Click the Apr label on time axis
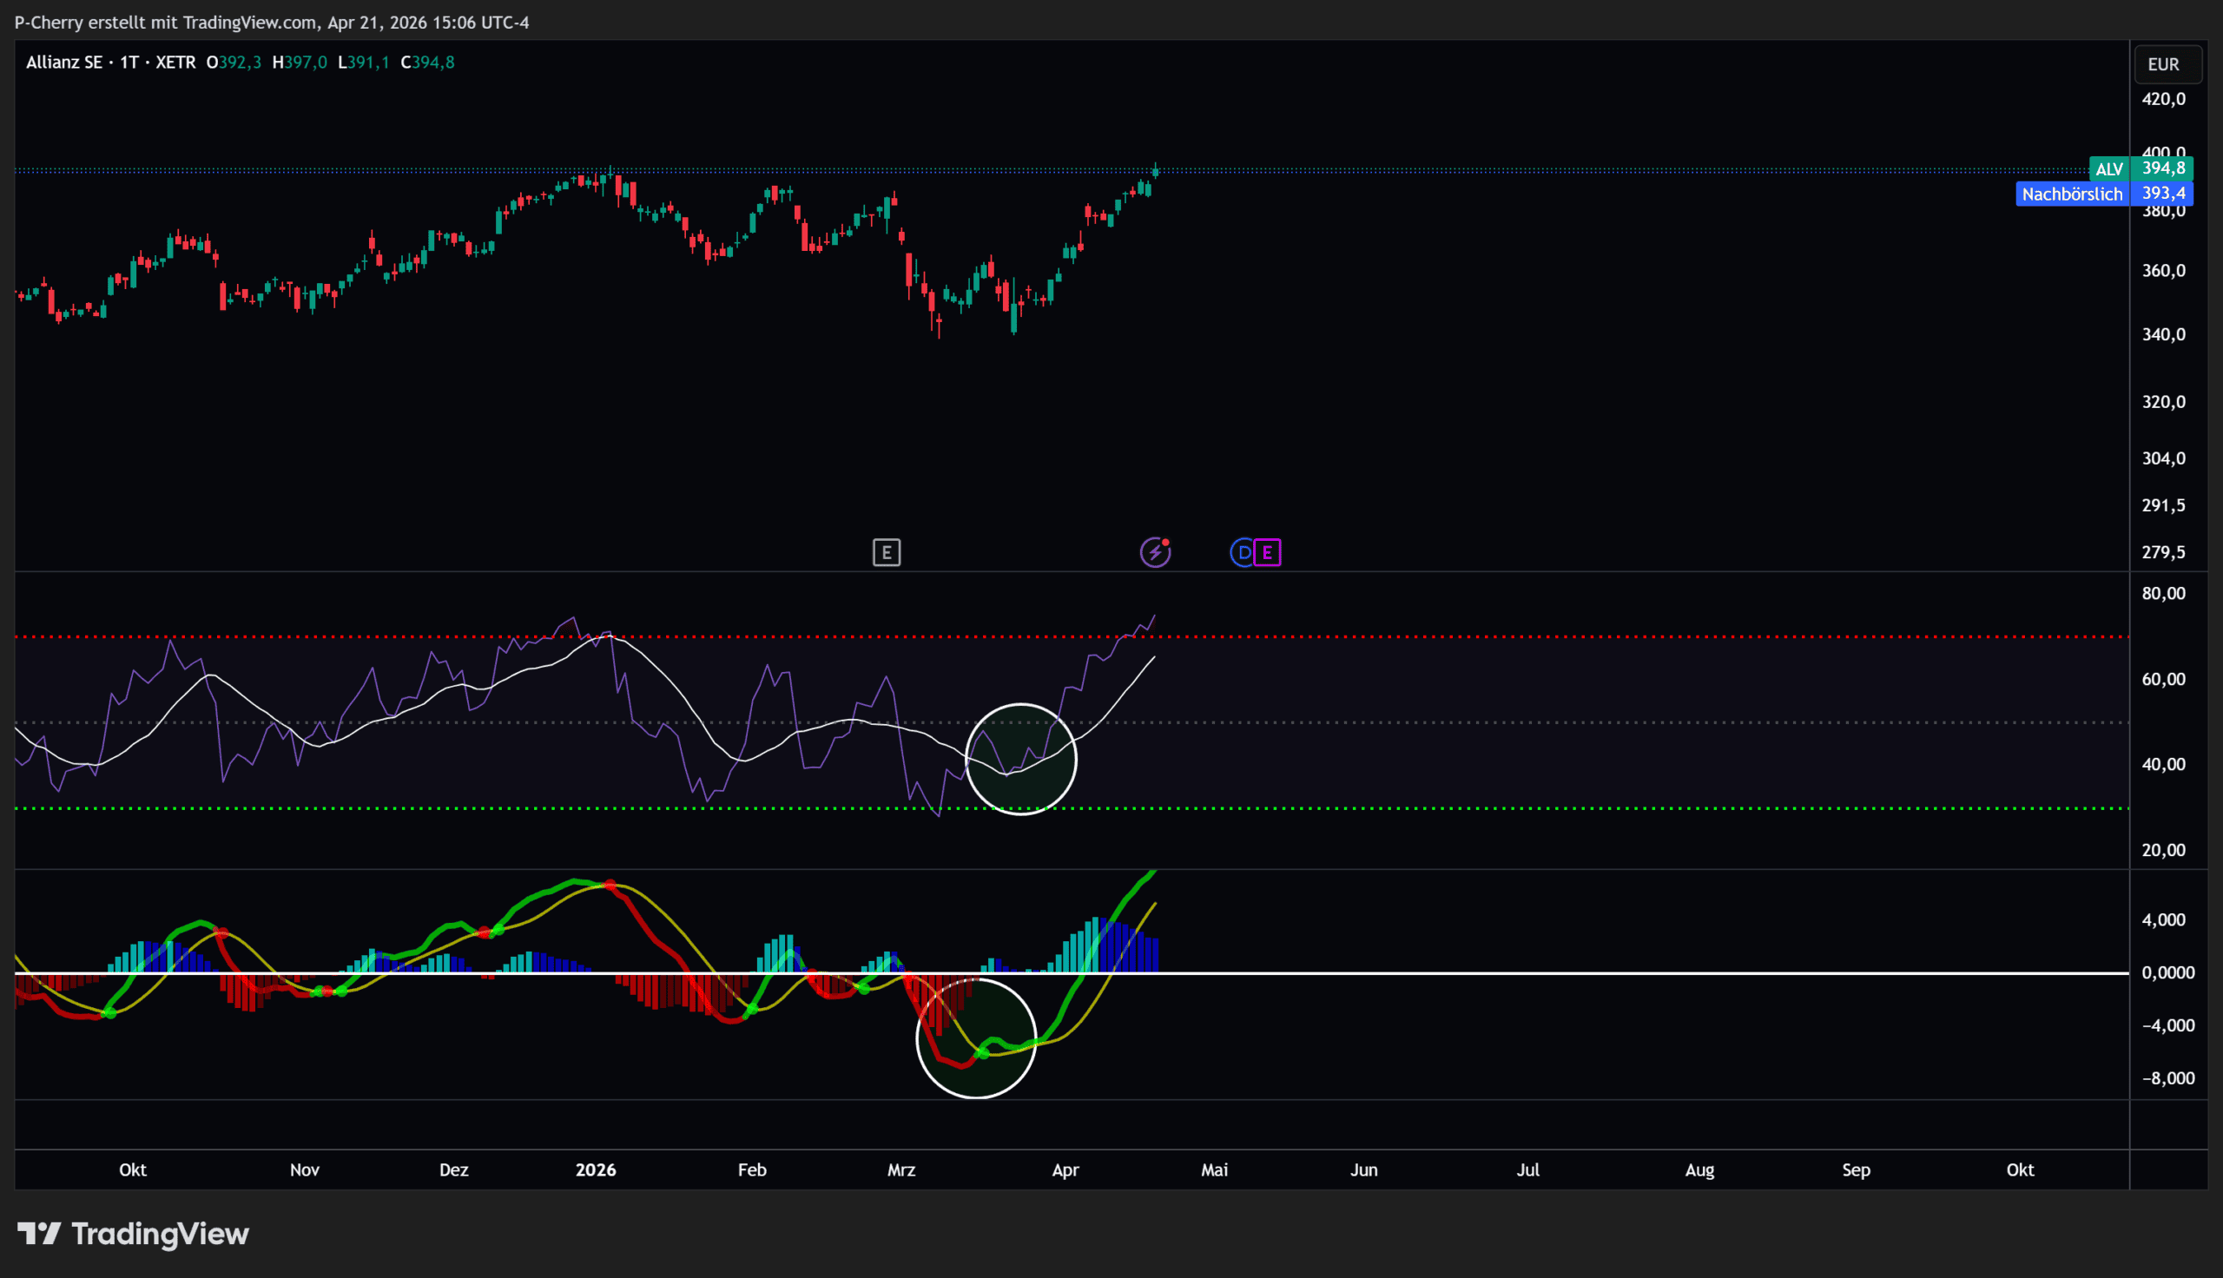Image resolution: width=2223 pixels, height=1278 pixels. [x=1065, y=1169]
